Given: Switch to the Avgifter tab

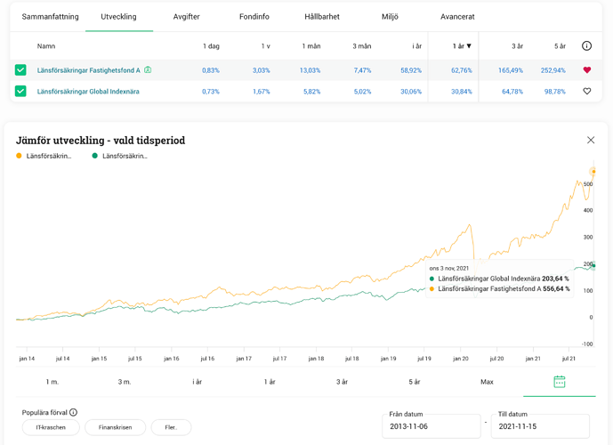Looking at the screenshot, I should click(x=187, y=17).
